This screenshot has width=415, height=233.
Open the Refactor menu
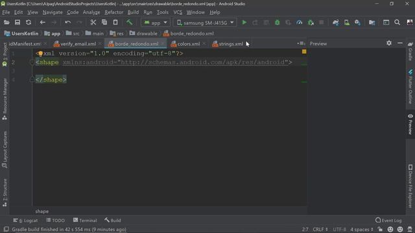click(x=114, y=12)
